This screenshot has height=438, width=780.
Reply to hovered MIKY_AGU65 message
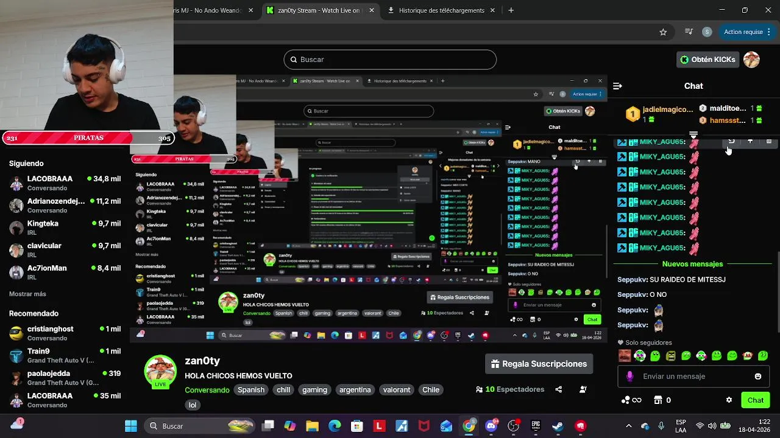click(x=731, y=141)
